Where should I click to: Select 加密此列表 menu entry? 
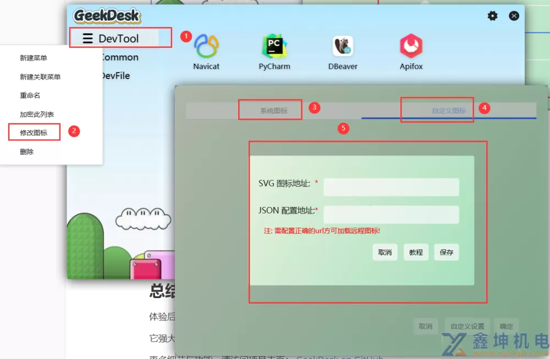(37, 114)
